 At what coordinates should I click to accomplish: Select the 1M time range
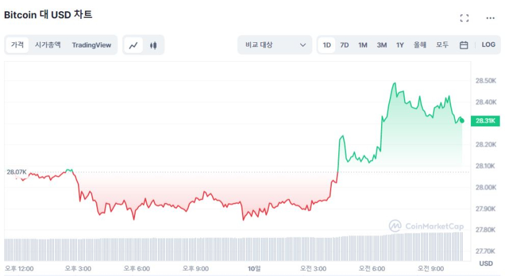tap(363, 45)
